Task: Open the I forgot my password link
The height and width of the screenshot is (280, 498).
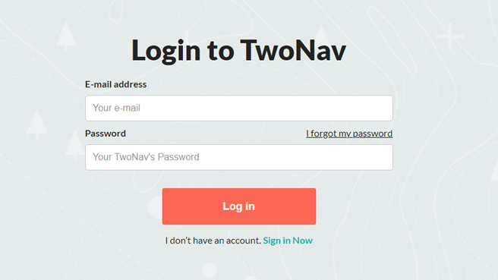Action: coord(349,134)
